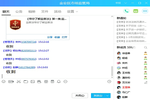
Task: Click the 关闭(C) button
Action: tap(80, 95)
